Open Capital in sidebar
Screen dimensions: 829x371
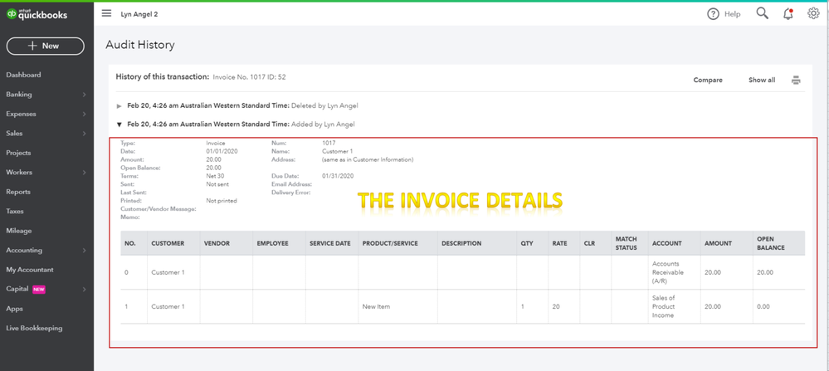tap(17, 289)
